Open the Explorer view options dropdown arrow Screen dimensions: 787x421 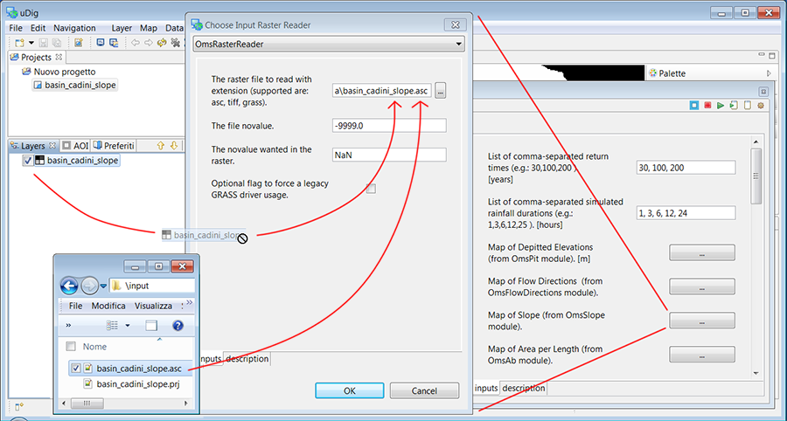coord(128,326)
